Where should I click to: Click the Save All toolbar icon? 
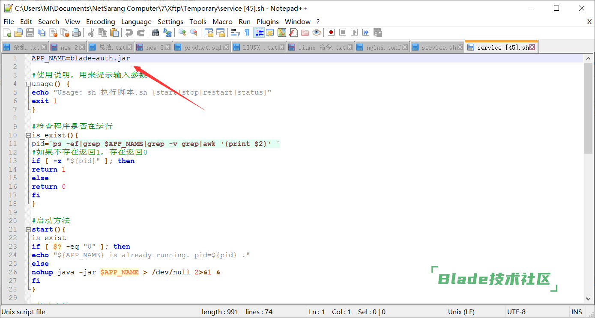click(x=42, y=33)
